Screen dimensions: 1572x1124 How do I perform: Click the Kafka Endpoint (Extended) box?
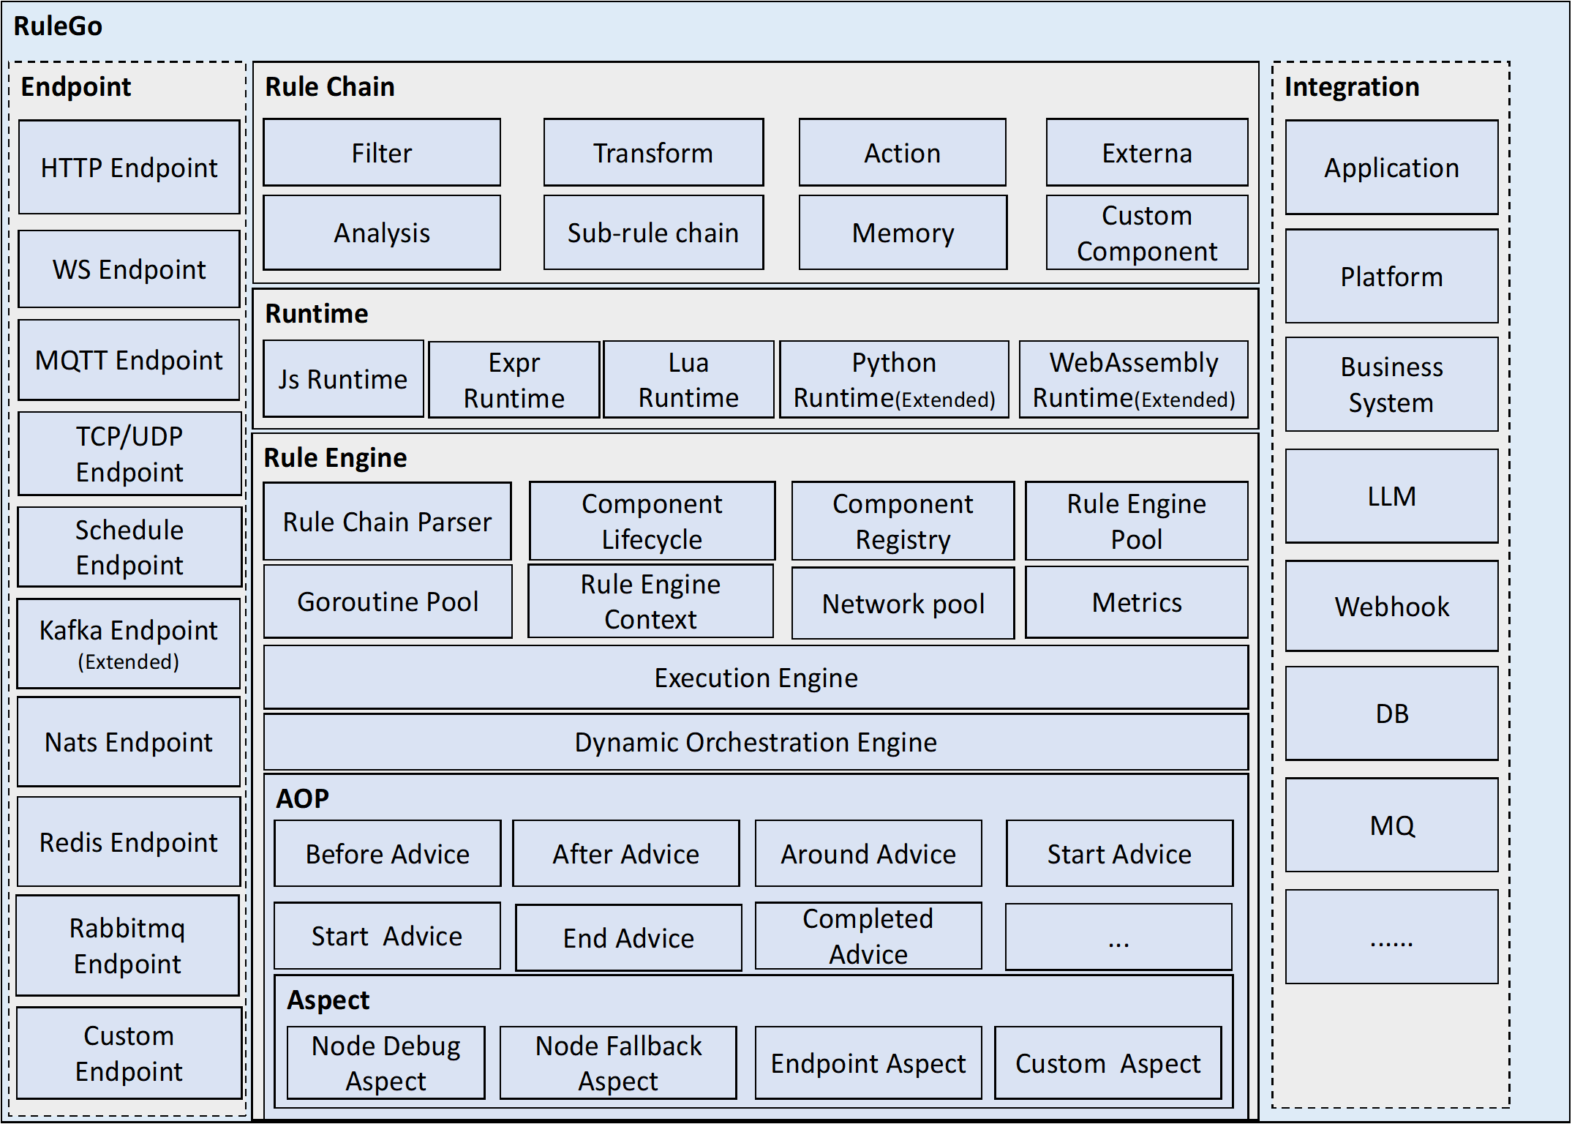point(129,643)
